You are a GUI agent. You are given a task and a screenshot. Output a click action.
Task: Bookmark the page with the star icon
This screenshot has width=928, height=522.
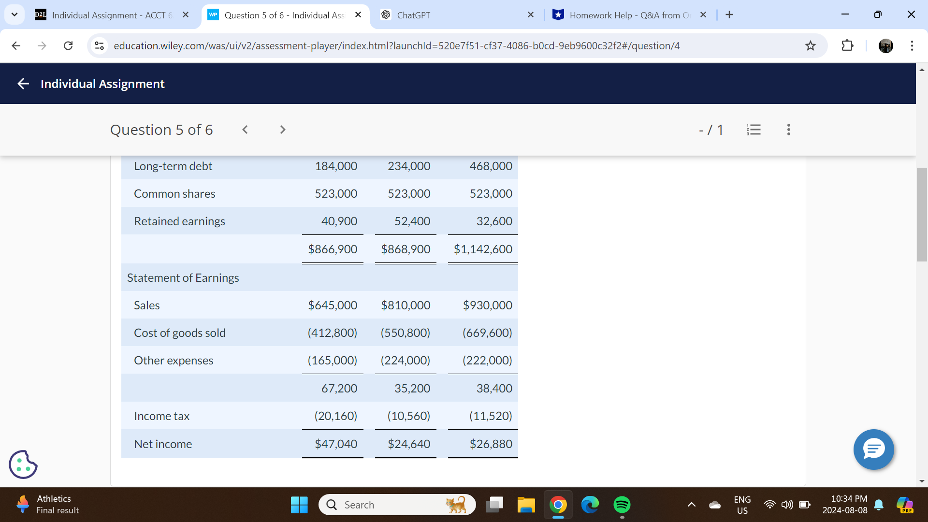(x=811, y=46)
